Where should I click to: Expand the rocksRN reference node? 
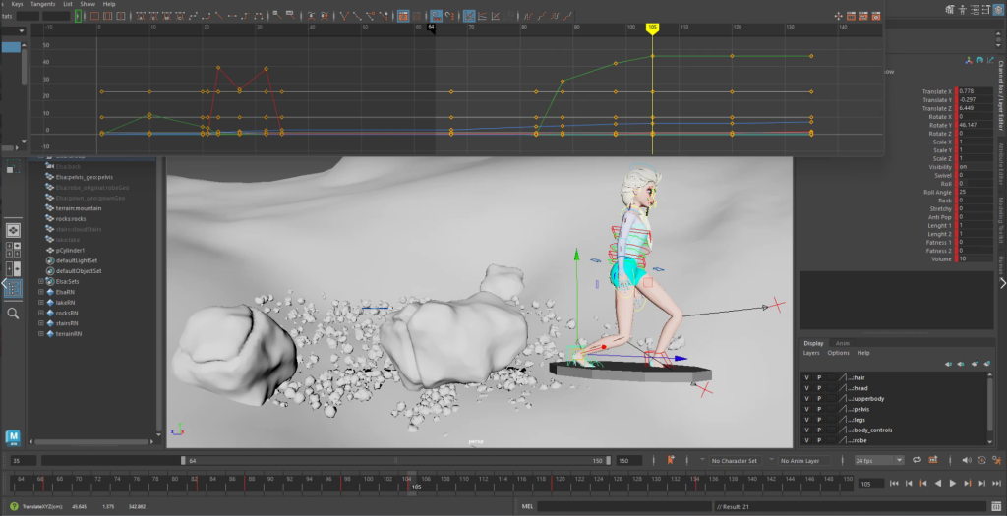[41, 313]
